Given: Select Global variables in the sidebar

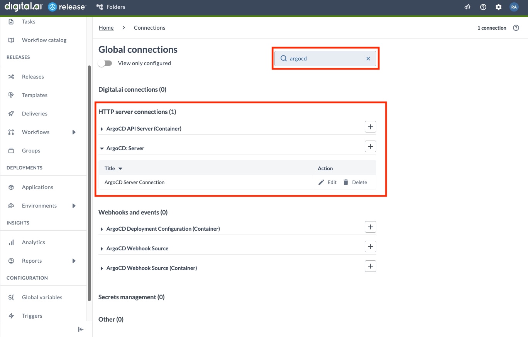Looking at the screenshot, I should click(42, 297).
